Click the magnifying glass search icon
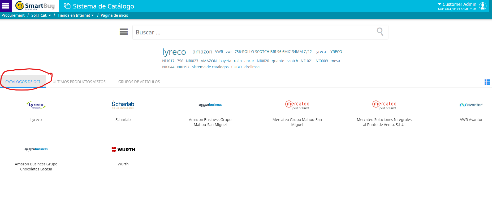Viewport: 492px width, 199px height. 380,32
